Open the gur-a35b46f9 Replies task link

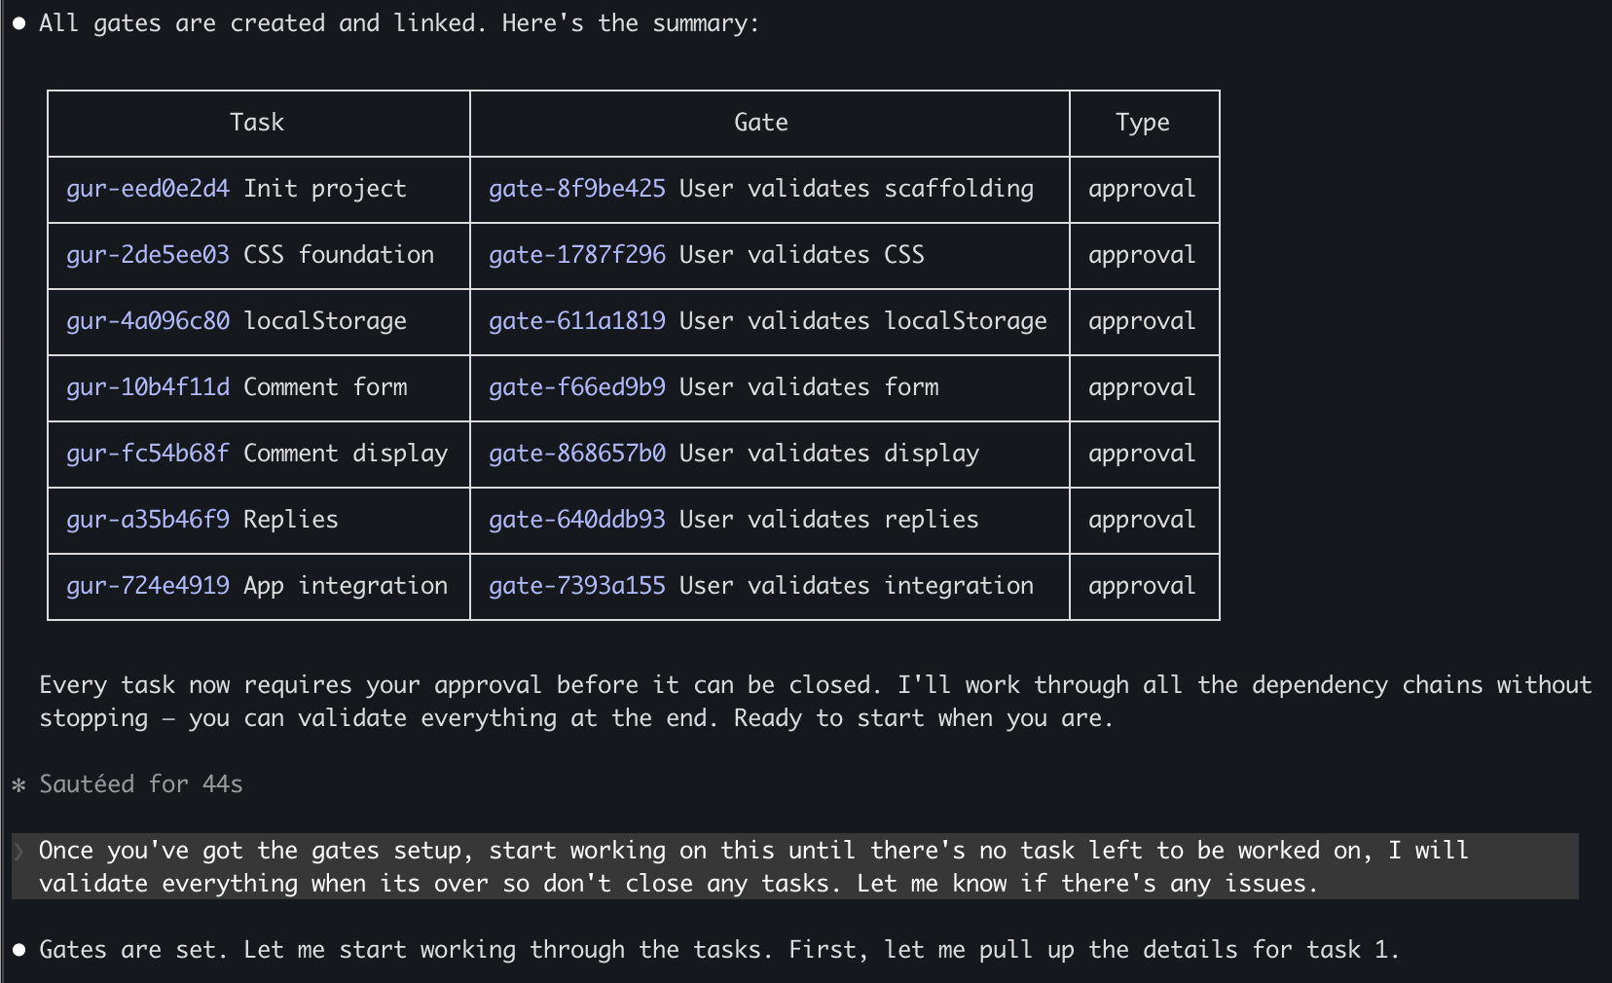pyautogui.click(x=148, y=520)
